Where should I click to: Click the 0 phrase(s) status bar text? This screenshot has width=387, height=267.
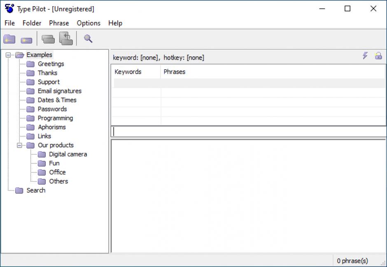point(352,261)
